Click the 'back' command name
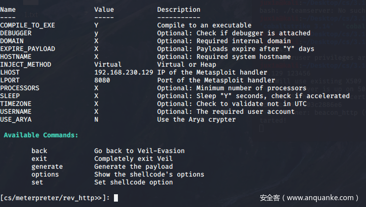 click(x=39, y=151)
